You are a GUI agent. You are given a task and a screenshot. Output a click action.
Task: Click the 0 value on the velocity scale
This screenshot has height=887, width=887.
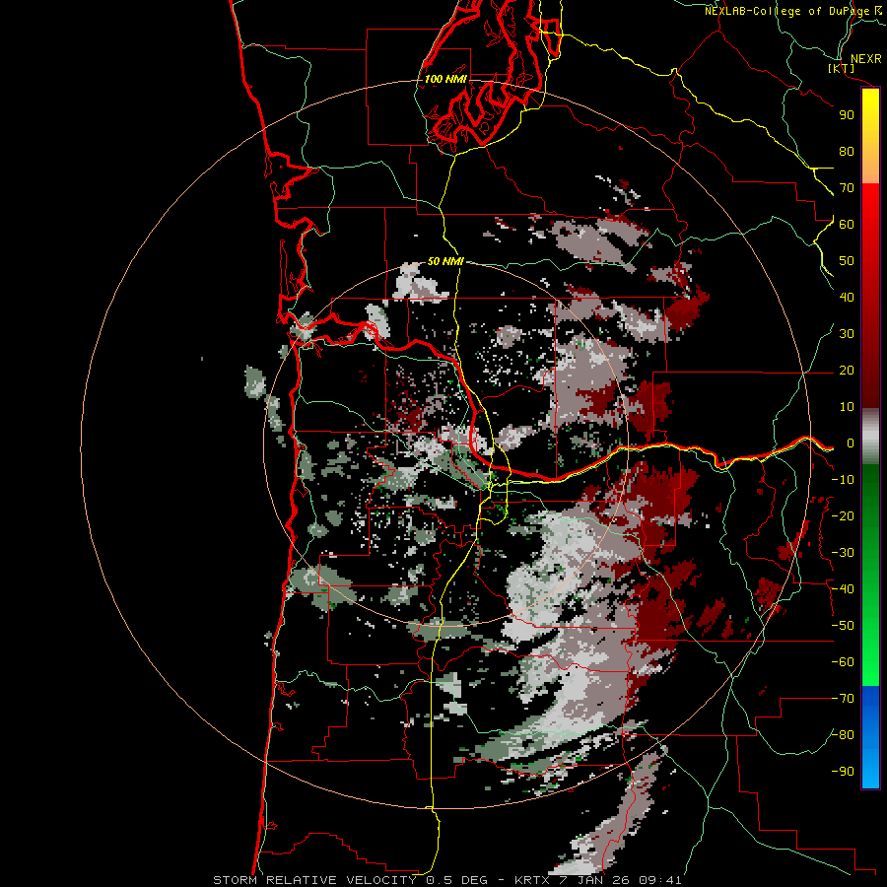[x=851, y=443]
